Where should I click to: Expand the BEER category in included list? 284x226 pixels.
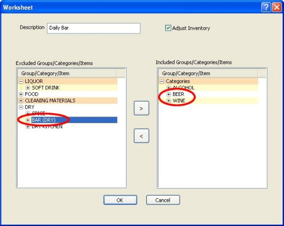(169, 94)
